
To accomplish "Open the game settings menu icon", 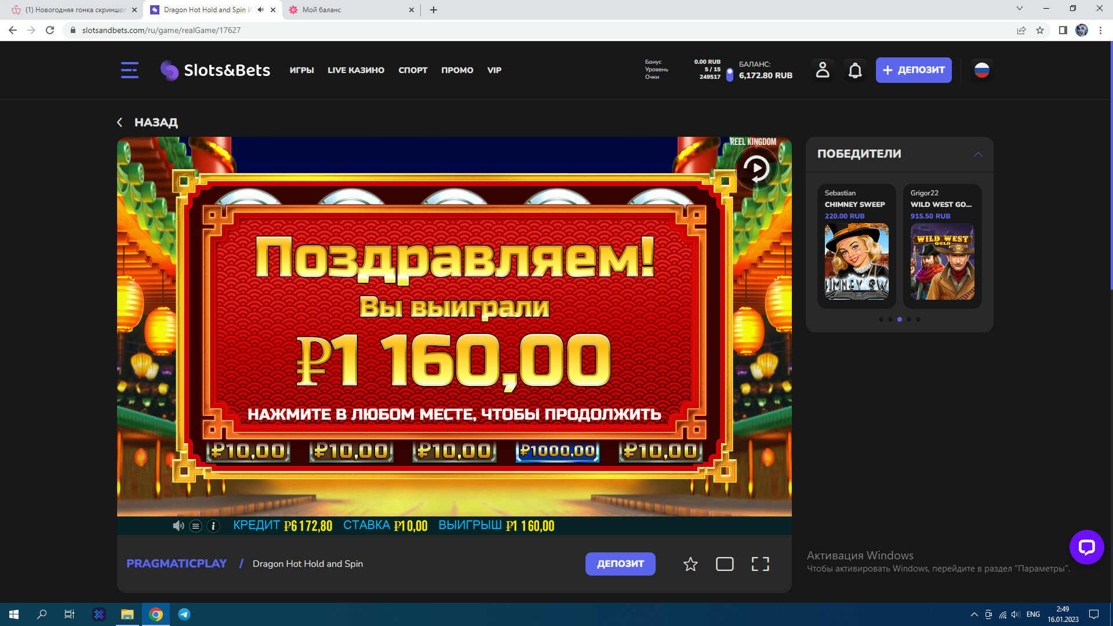I will (196, 526).
